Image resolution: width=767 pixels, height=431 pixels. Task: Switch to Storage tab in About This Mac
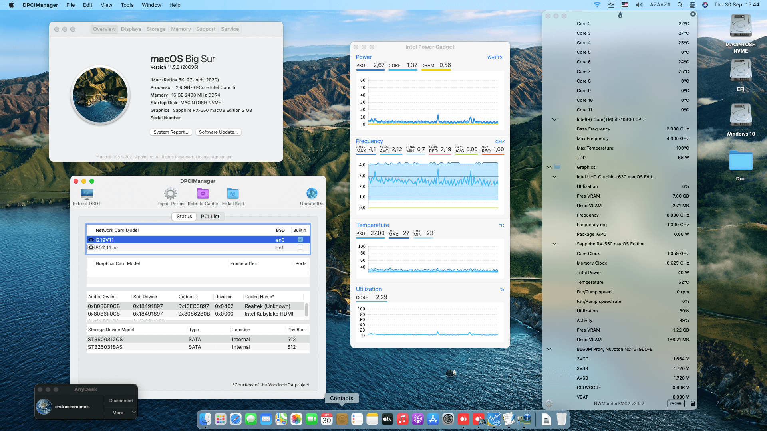156,29
